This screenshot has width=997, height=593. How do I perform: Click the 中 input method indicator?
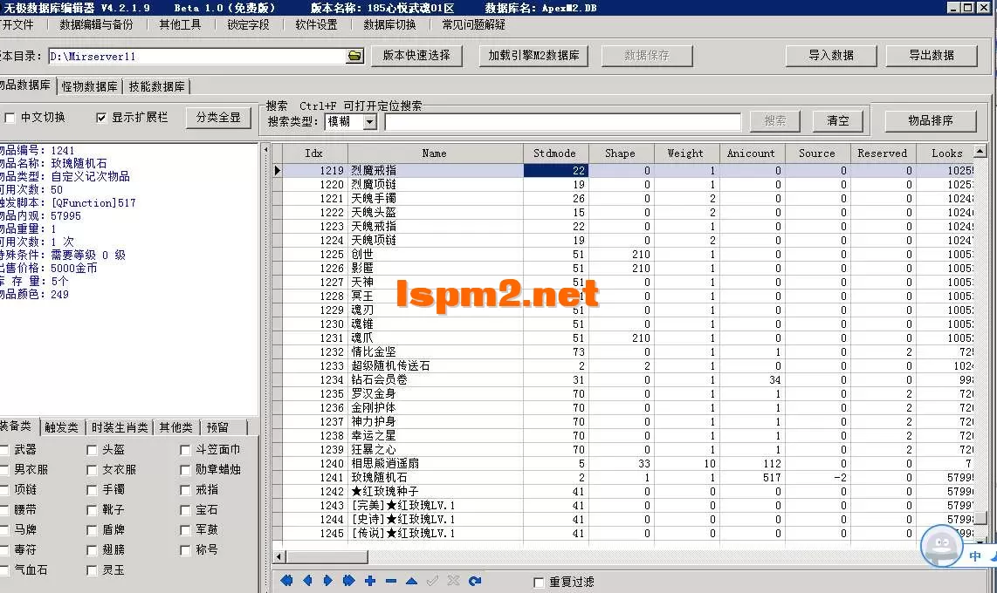(975, 556)
